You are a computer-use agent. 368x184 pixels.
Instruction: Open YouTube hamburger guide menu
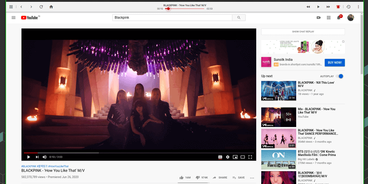[x=13, y=17]
